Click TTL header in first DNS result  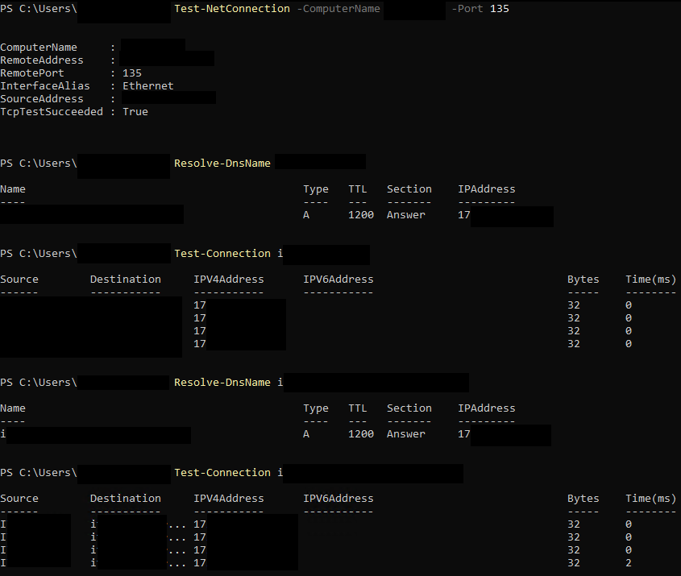tap(358, 189)
